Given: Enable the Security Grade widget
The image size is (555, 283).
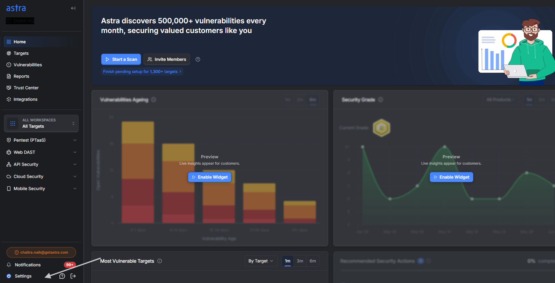Looking at the screenshot, I should [452, 177].
